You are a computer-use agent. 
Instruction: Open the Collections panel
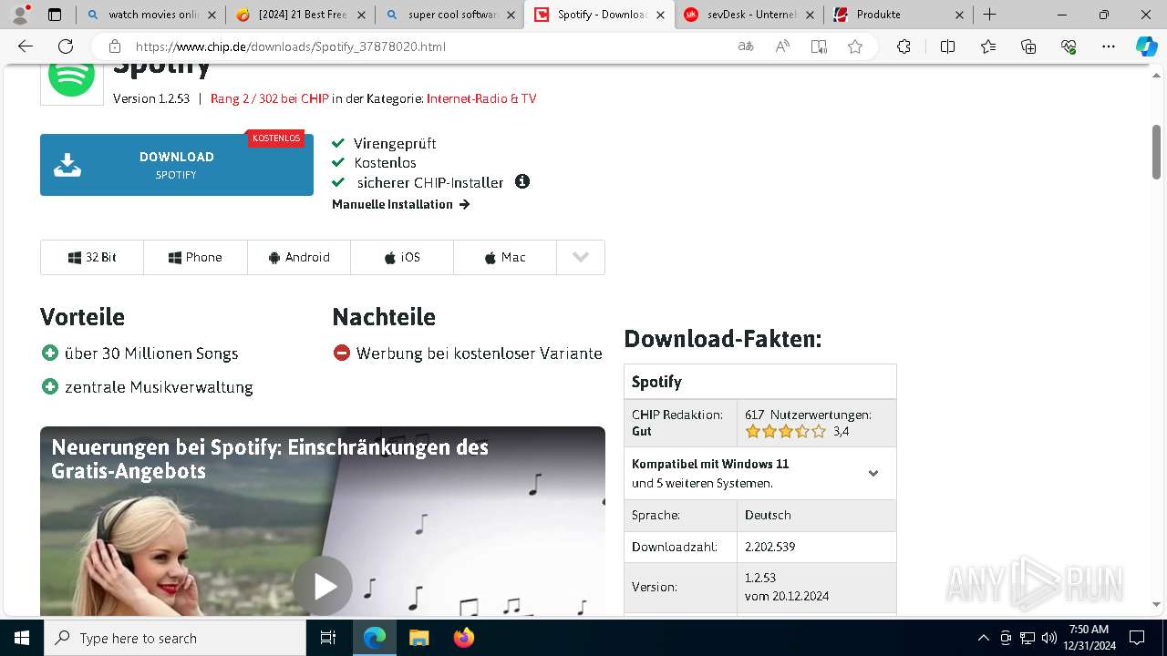pyautogui.click(x=1028, y=46)
